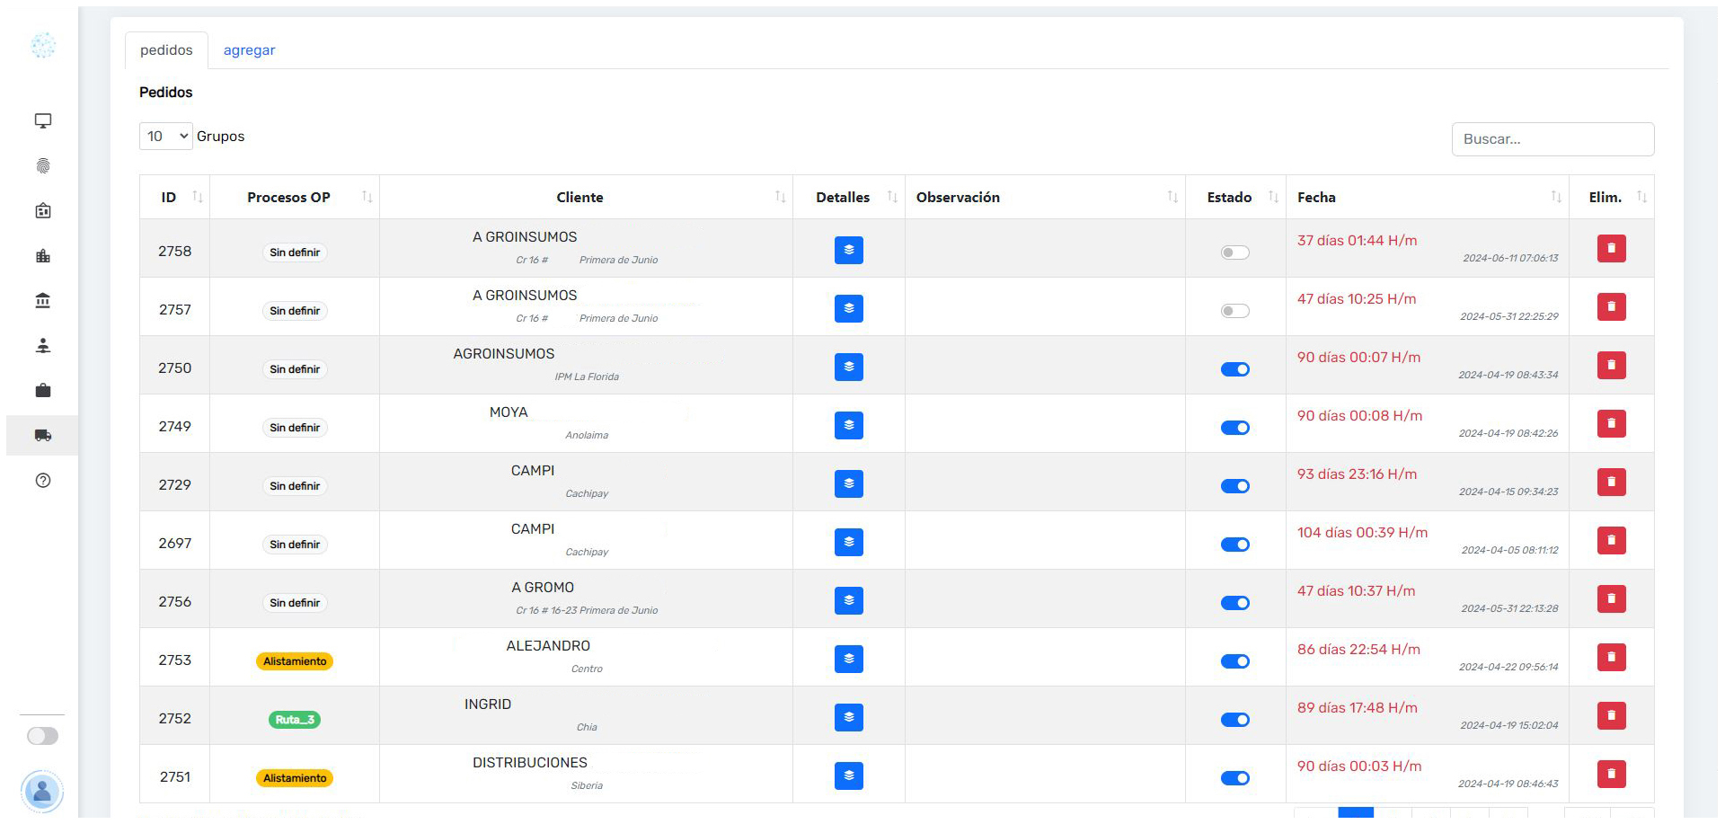Click the Alistamiento badge for order 2751
Screen dimensions: 1725x824
tap(295, 778)
